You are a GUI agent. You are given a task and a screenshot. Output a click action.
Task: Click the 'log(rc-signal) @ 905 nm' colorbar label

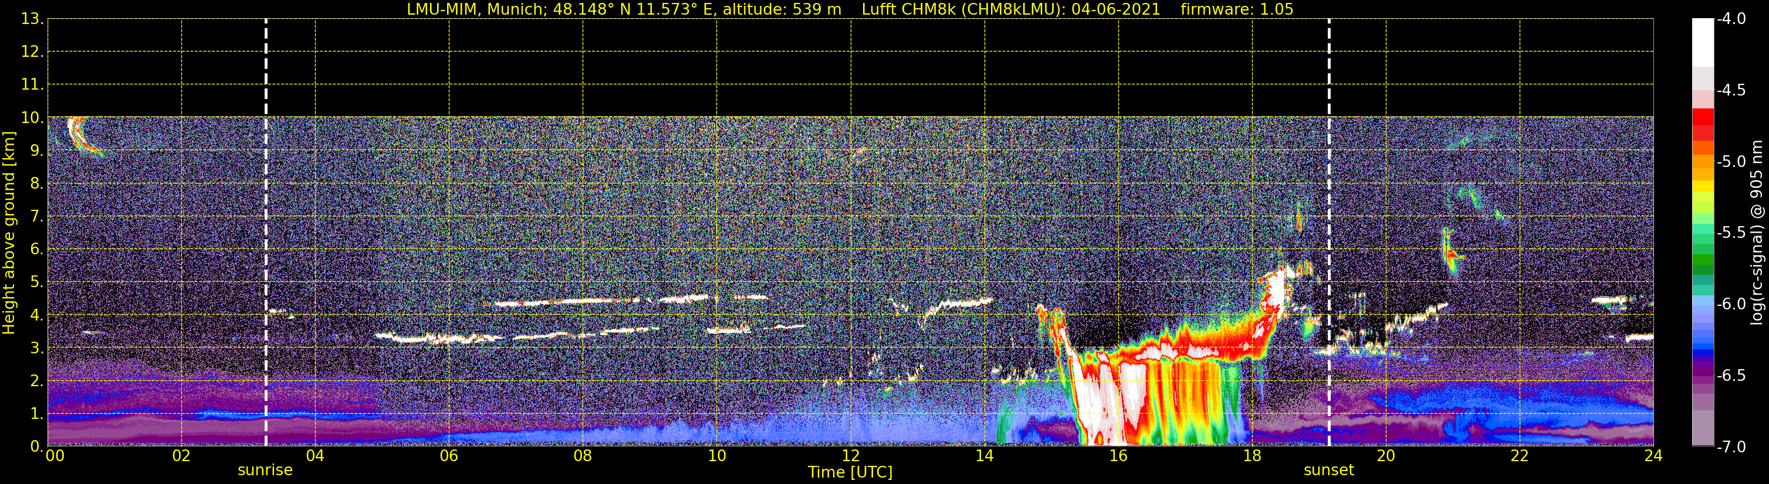(1756, 233)
